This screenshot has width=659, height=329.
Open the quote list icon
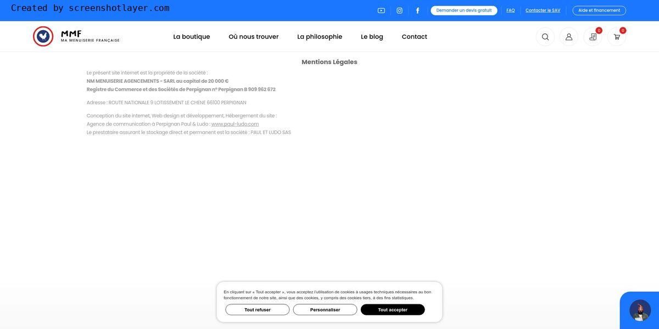pos(593,37)
